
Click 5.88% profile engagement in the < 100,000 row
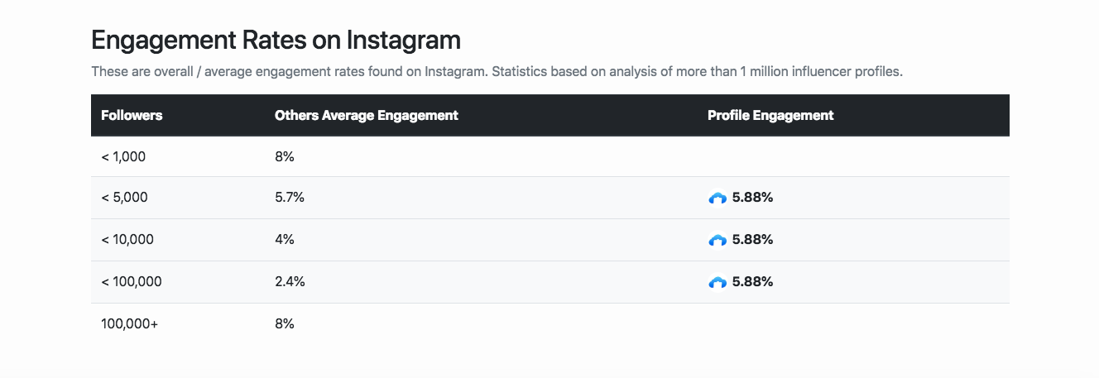click(x=752, y=282)
